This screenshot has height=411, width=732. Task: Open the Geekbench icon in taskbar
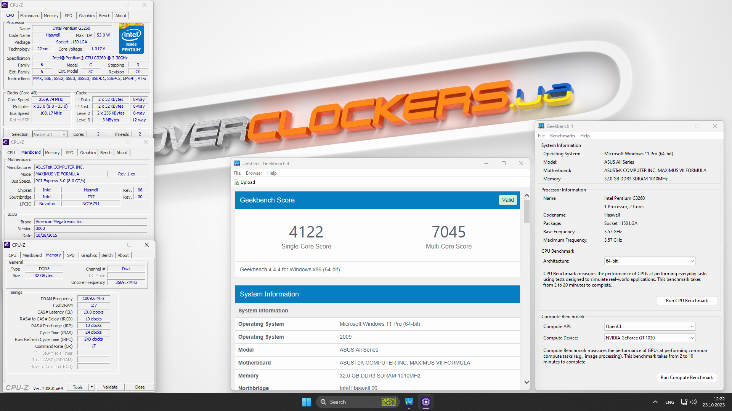click(409, 402)
